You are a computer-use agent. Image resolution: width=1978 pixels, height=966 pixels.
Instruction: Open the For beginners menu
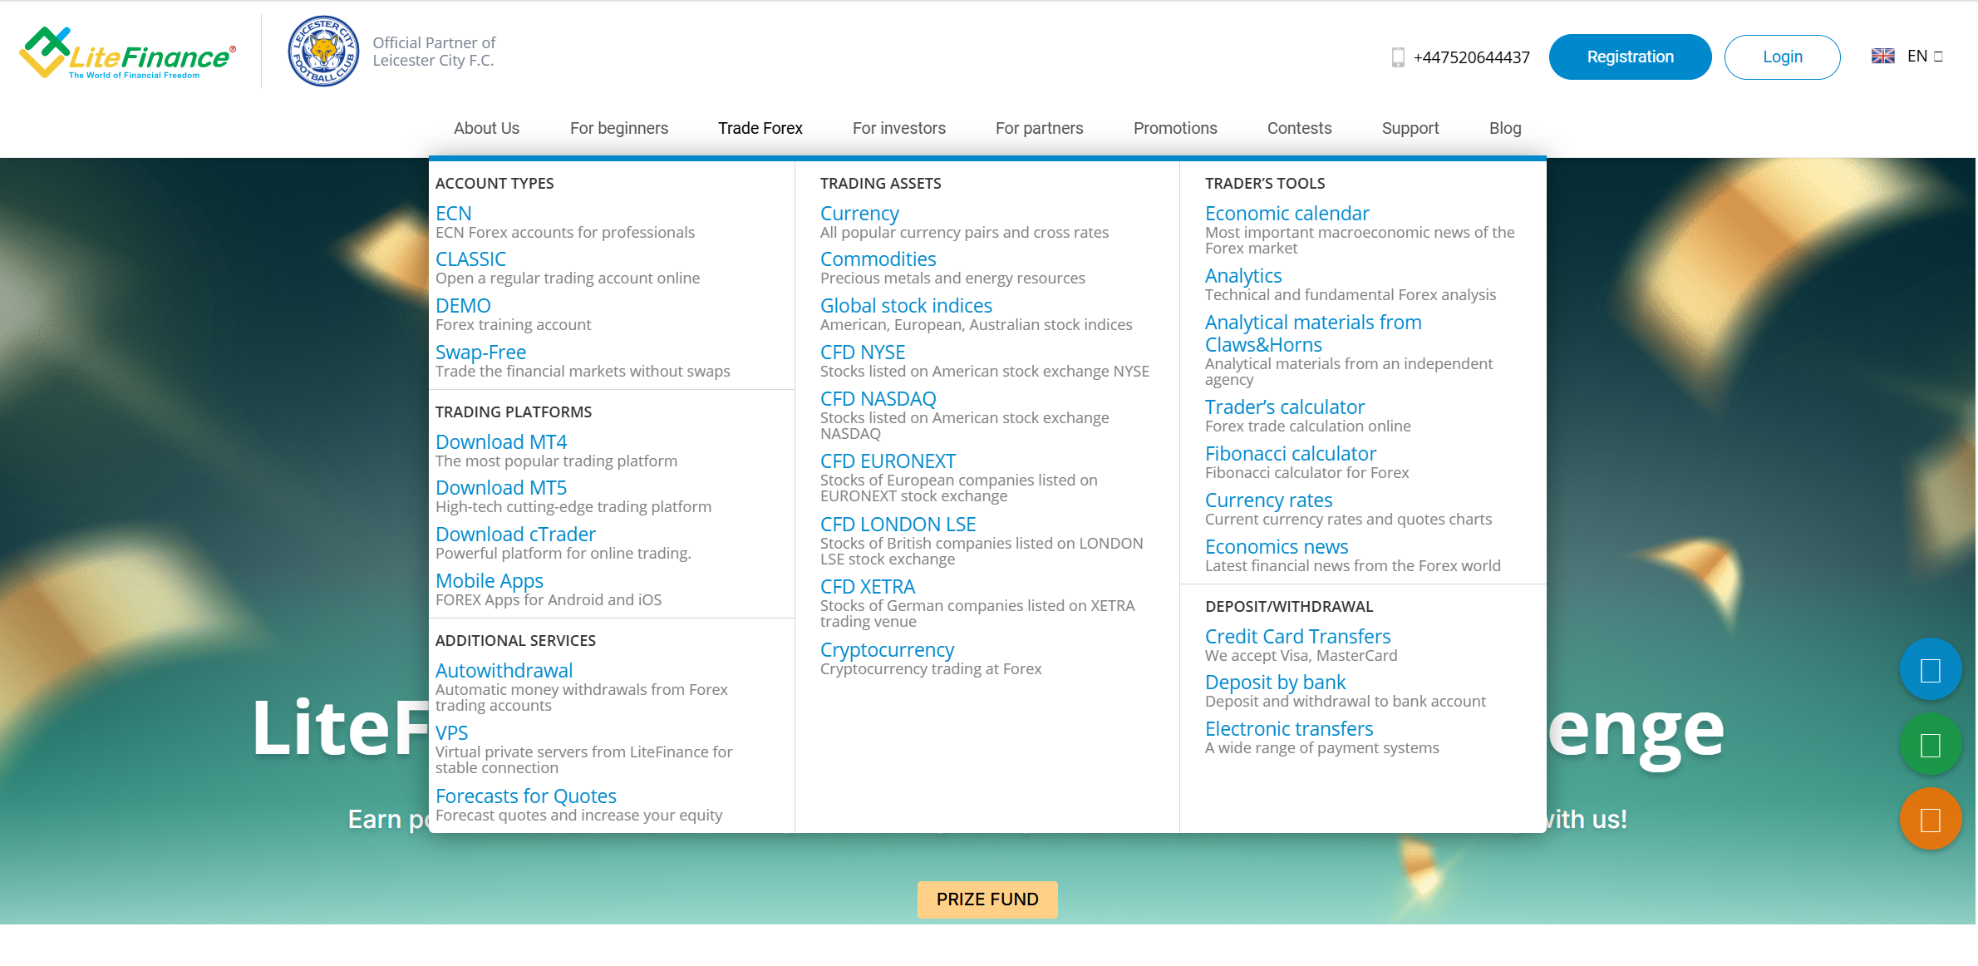tap(619, 128)
